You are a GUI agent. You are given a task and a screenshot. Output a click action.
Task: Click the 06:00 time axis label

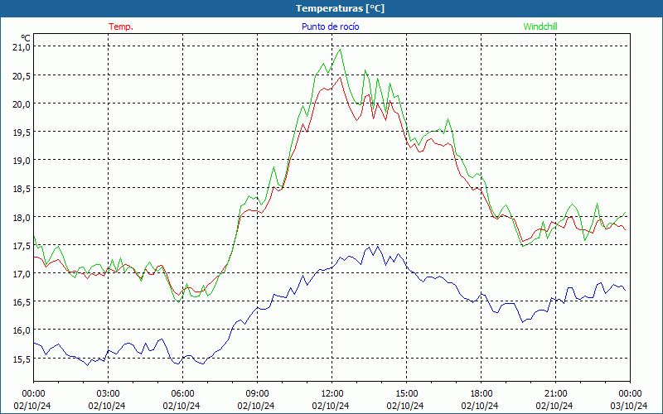click(x=182, y=394)
